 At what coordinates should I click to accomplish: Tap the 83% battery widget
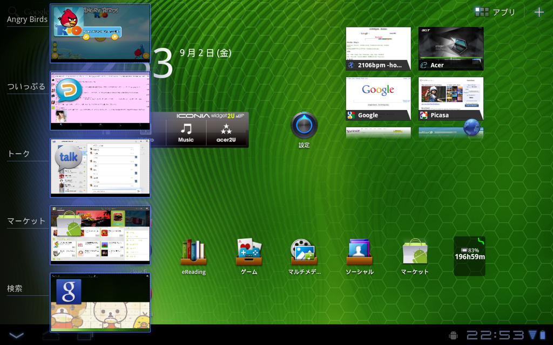point(470,256)
